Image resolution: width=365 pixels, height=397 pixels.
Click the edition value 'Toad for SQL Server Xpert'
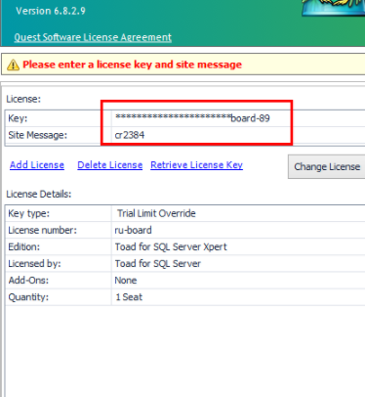(x=171, y=247)
